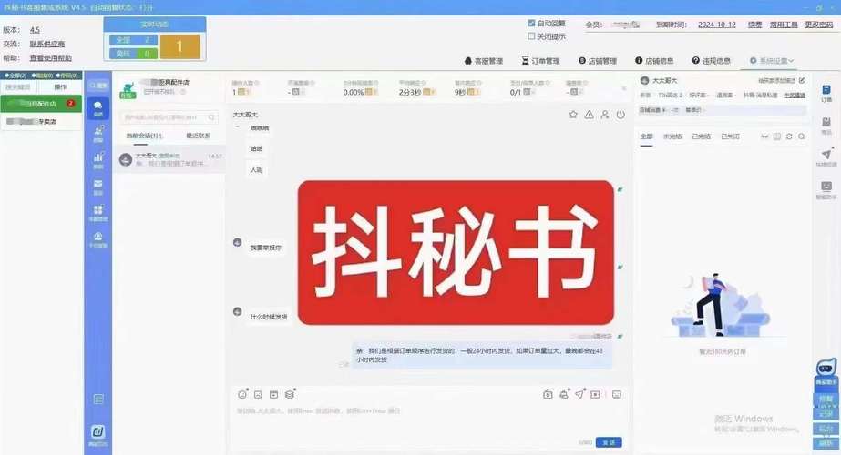Screen dimensions: 841x455
Task: Click the logo icon at bottom of blue sidebar
Action: coord(98,432)
